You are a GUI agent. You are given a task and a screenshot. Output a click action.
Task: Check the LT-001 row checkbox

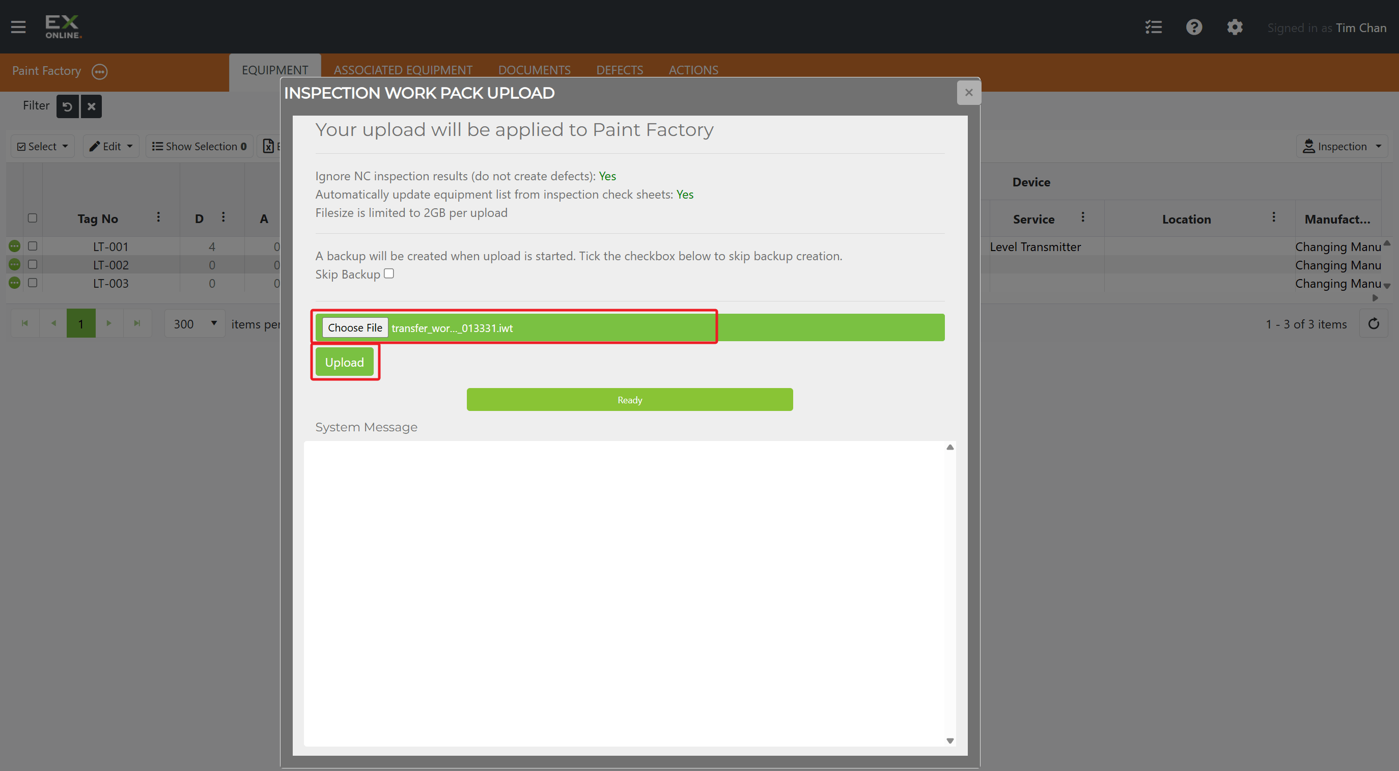[x=33, y=246]
